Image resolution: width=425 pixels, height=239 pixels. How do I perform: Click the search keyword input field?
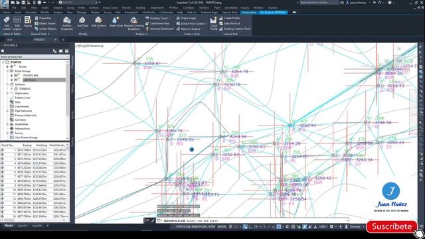click(319, 3)
